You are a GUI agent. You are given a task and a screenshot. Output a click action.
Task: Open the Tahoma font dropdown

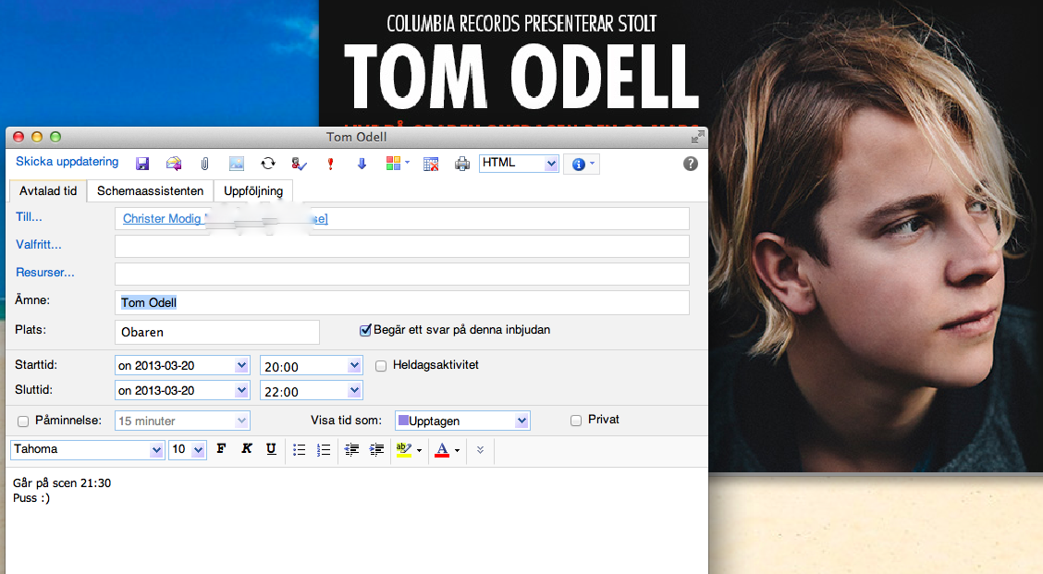(x=156, y=450)
